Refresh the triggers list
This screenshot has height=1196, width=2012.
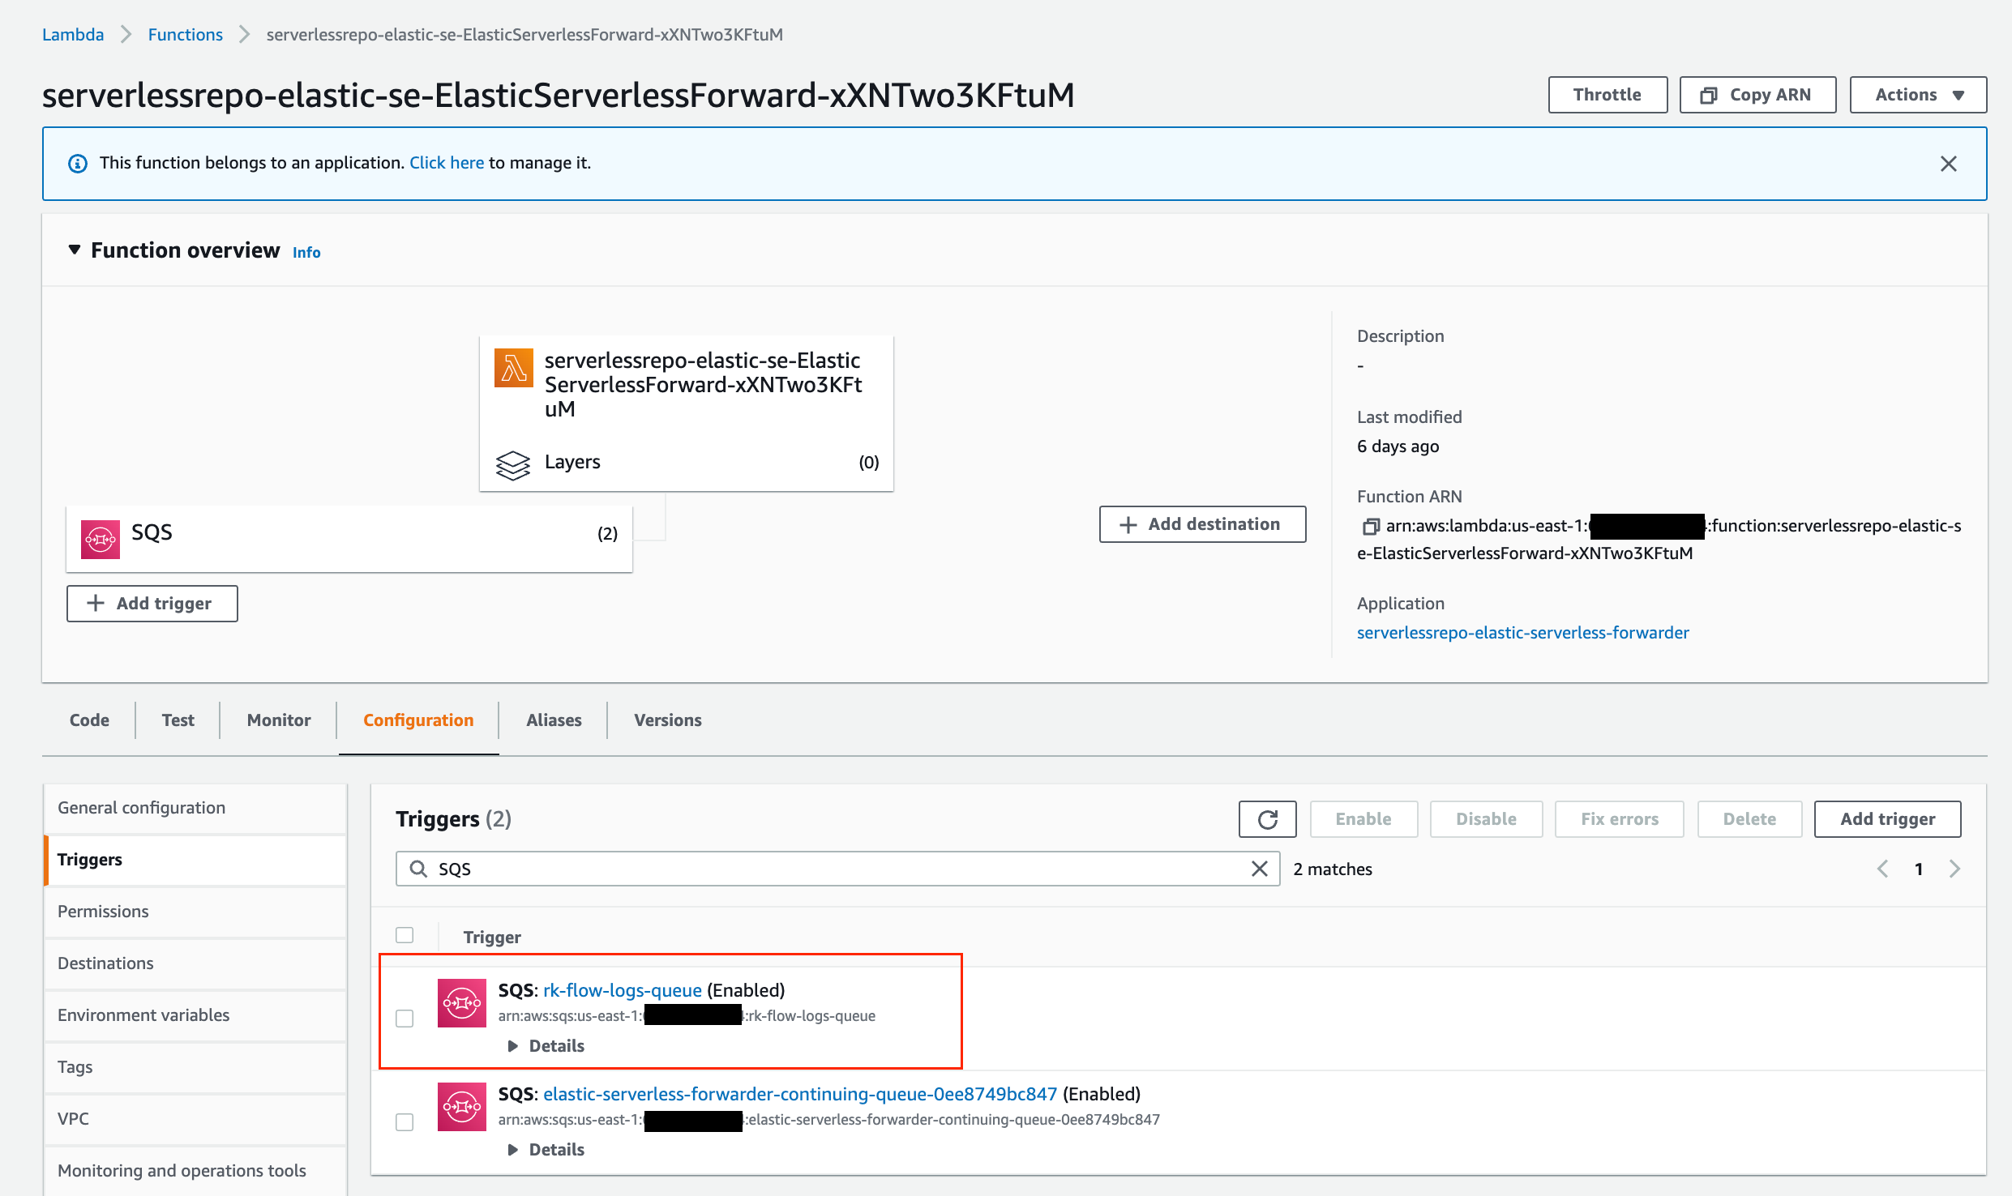[1268, 819]
